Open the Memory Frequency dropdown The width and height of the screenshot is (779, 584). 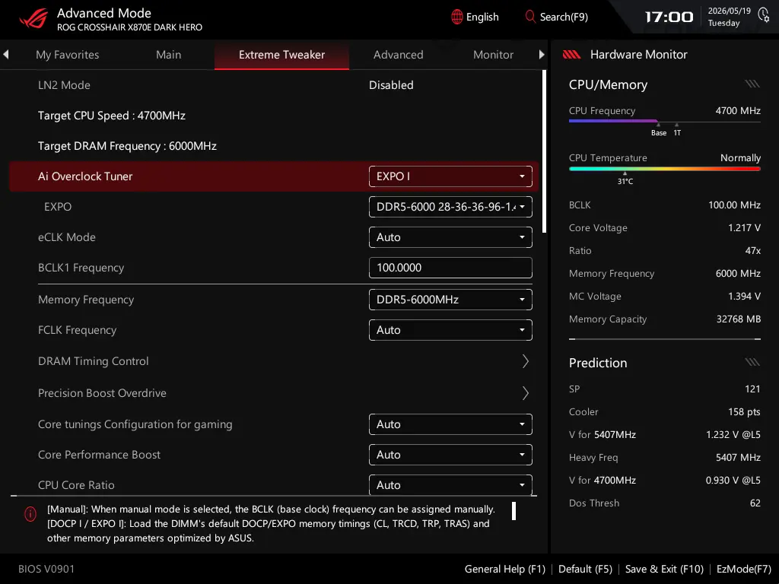[x=450, y=300]
